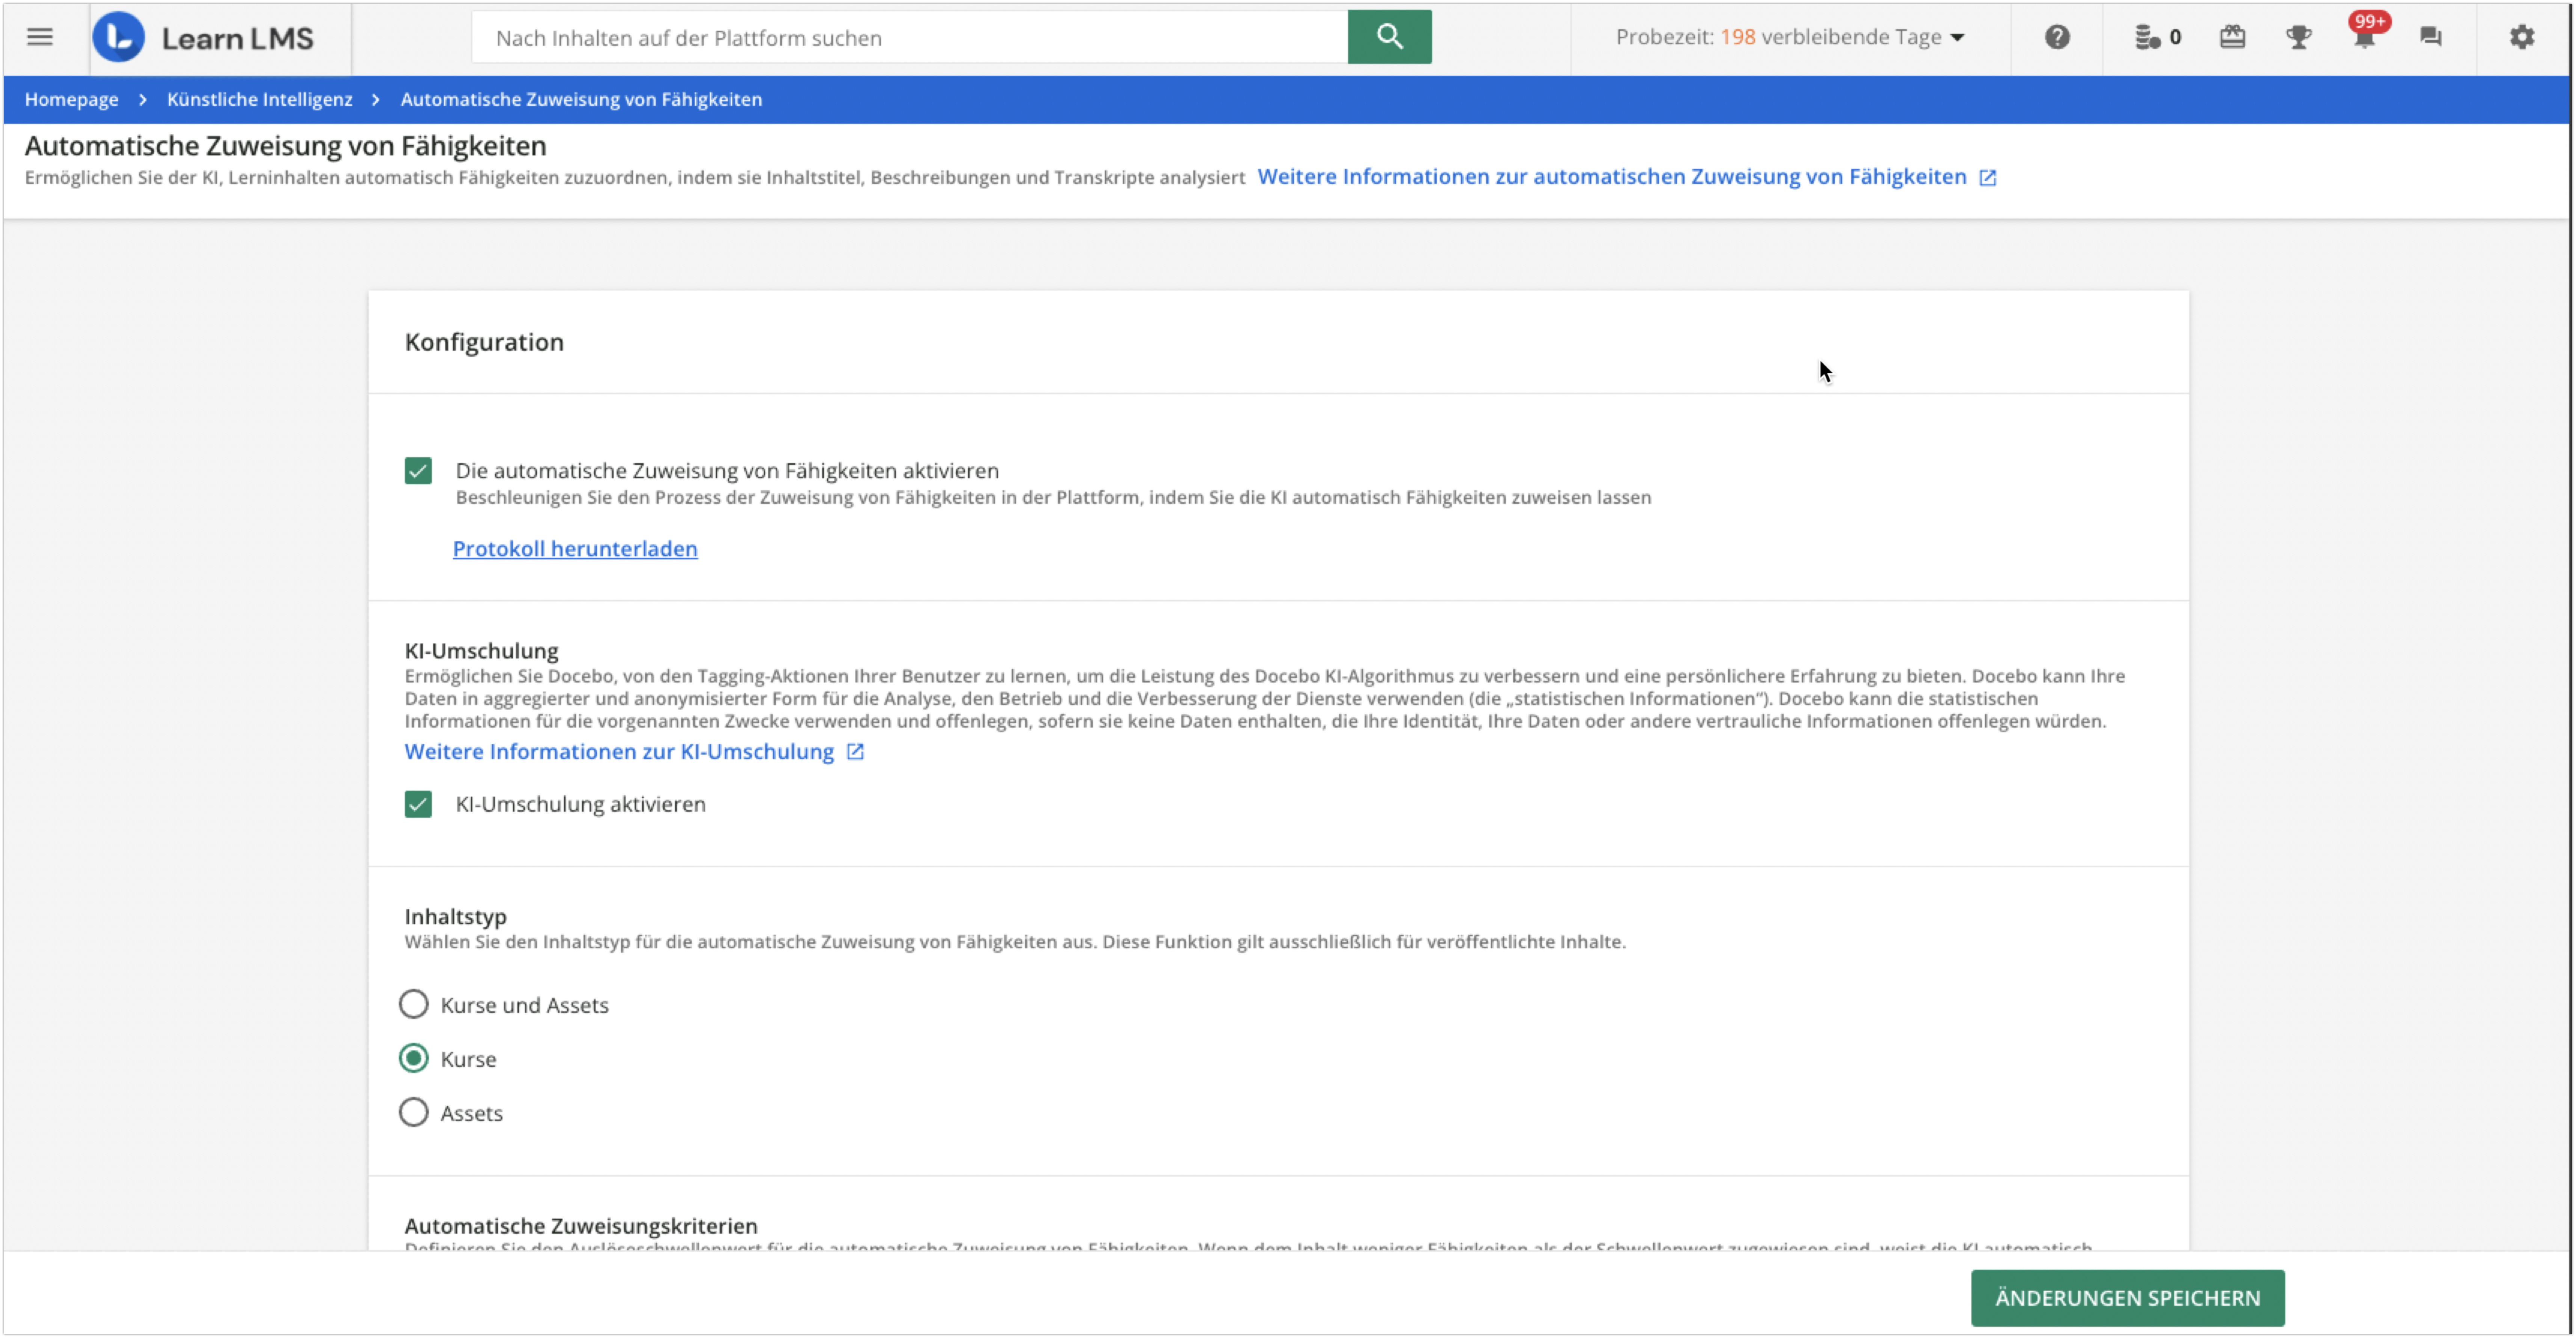
Task: Toggle KI-Umschulung aktivieren checkbox
Action: click(x=418, y=805)
